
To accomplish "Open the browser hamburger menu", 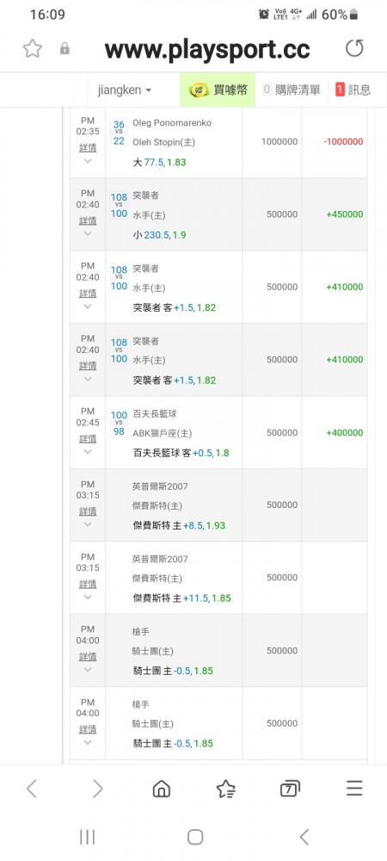I will pyautogui.click(x=354, y=789).
